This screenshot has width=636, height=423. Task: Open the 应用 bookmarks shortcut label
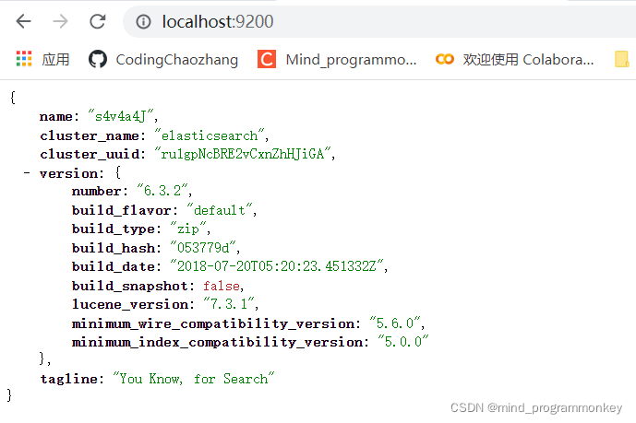click(x=55, y=60)
